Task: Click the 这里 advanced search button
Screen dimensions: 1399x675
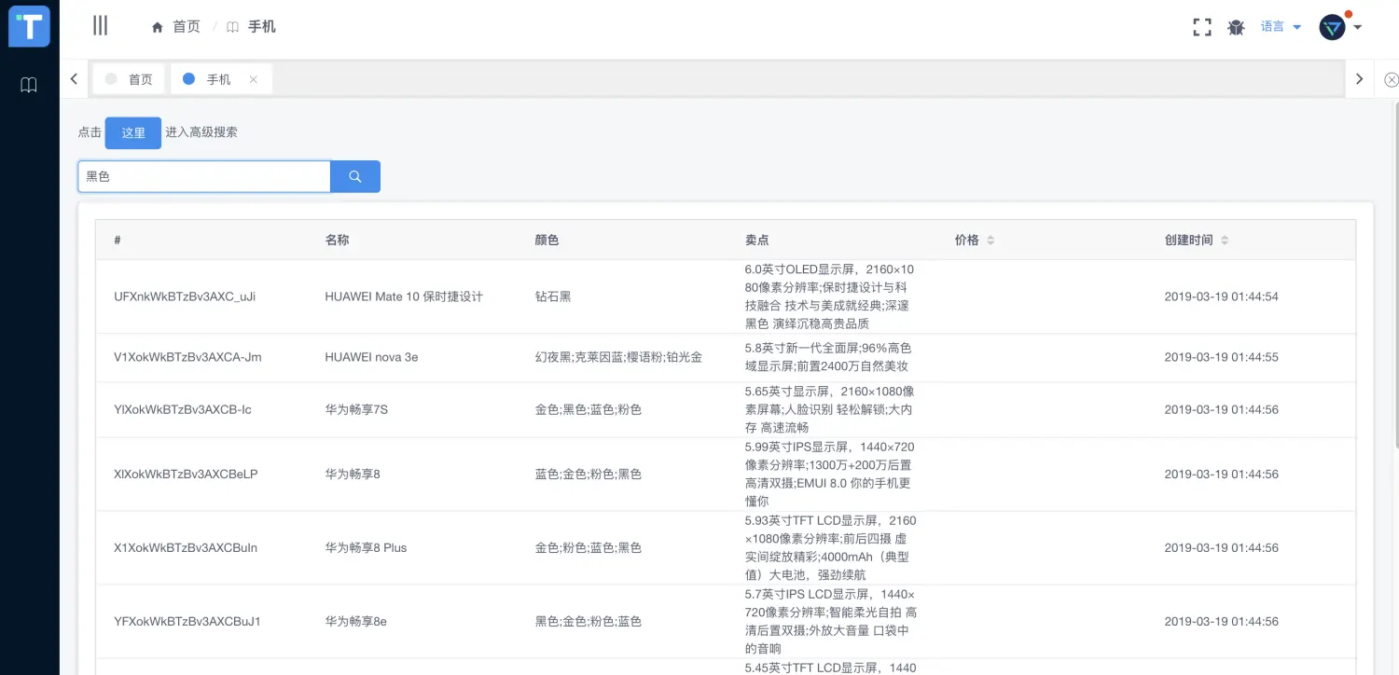Action: [x=133, y=133]
